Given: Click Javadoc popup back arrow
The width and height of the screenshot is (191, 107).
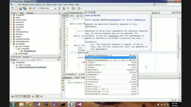Looking at the screenshot, I should (x=86, y=12).
